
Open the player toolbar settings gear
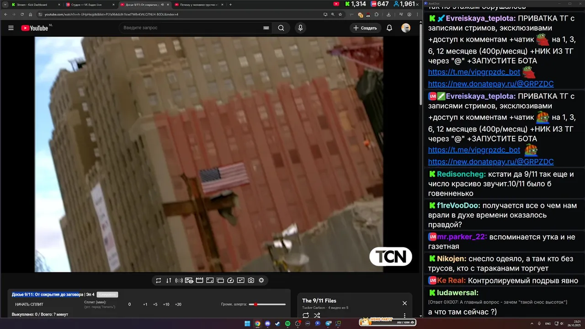[x=261, y=281]
